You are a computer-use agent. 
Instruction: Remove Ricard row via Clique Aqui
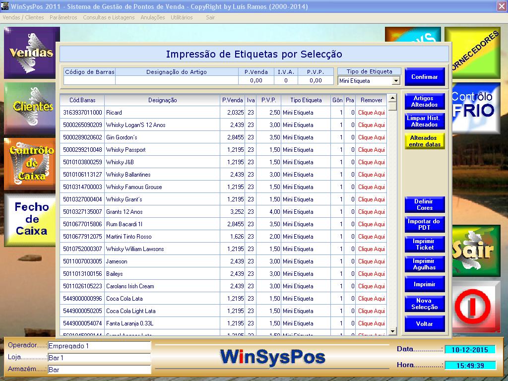[x=371, y=113]
